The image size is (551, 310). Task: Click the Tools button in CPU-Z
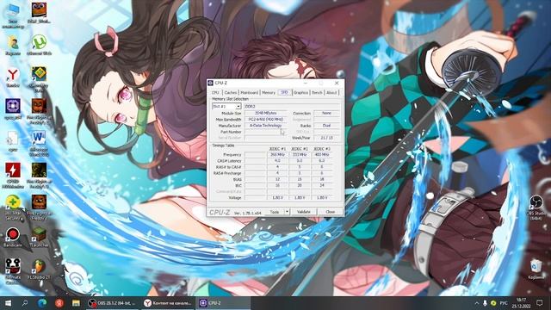(x=275, y=212)
